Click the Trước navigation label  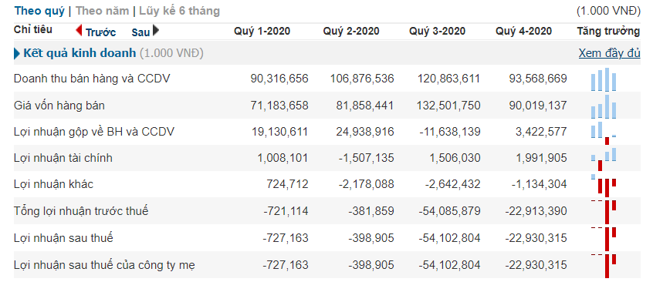[x=101, y=32]
